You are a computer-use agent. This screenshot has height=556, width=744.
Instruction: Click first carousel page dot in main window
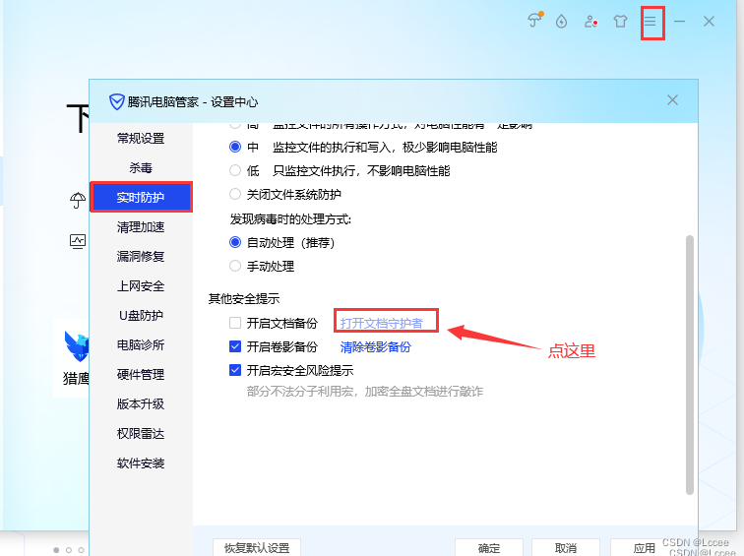pos(56,550)
